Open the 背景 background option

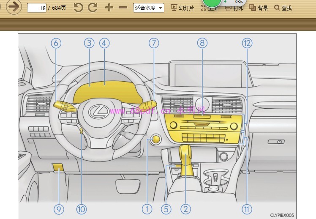(259, 8)
